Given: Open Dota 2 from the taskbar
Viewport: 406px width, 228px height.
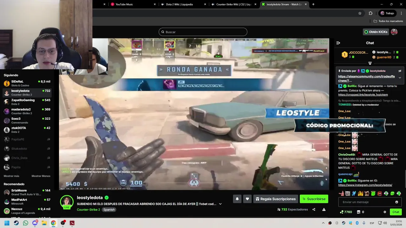Looking at the screenshot, I should pyautogui.click(x=72, y=223).
